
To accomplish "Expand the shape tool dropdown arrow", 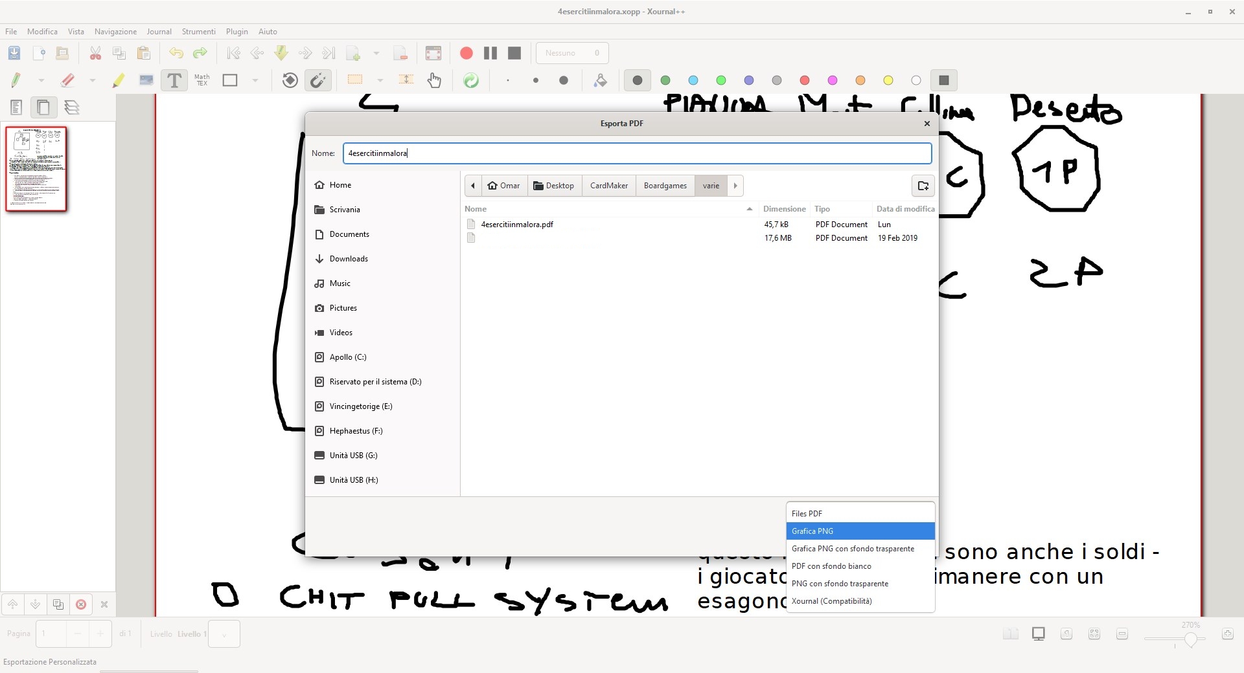I will tap(255, 80).
